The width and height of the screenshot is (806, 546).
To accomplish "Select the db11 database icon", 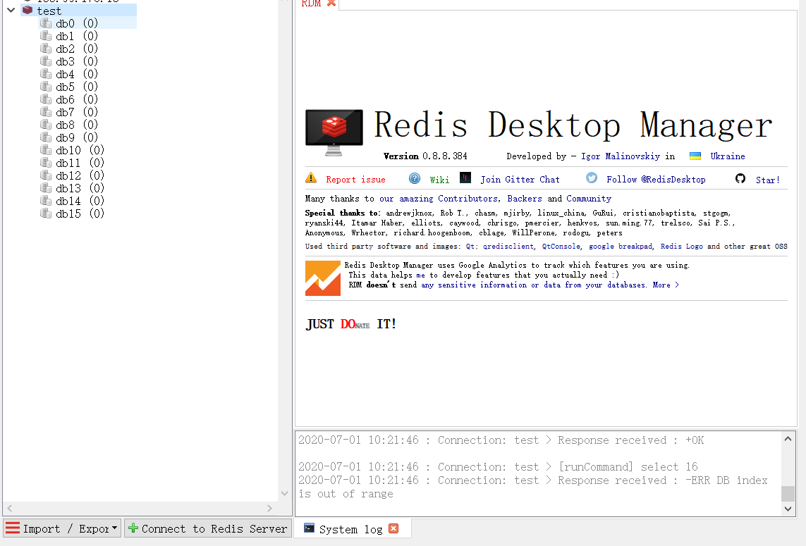I will pyautogui.click(x=46, y=162).
